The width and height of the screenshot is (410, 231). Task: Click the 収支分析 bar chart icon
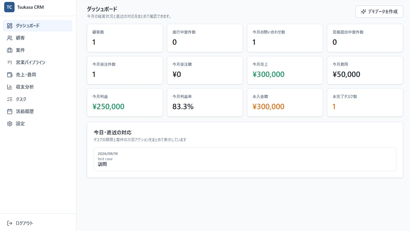click(x=10, y=87)
